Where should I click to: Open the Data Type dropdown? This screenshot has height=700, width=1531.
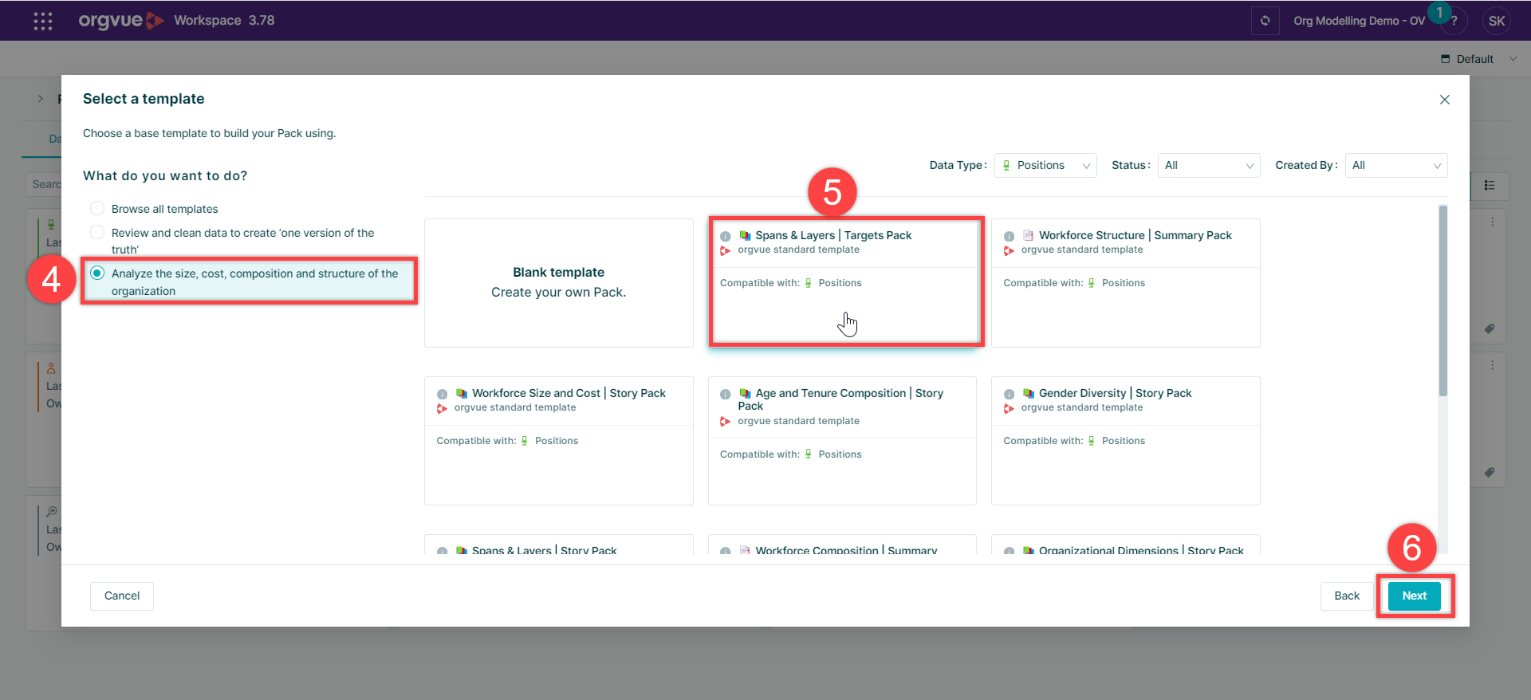click(1045, 165)
